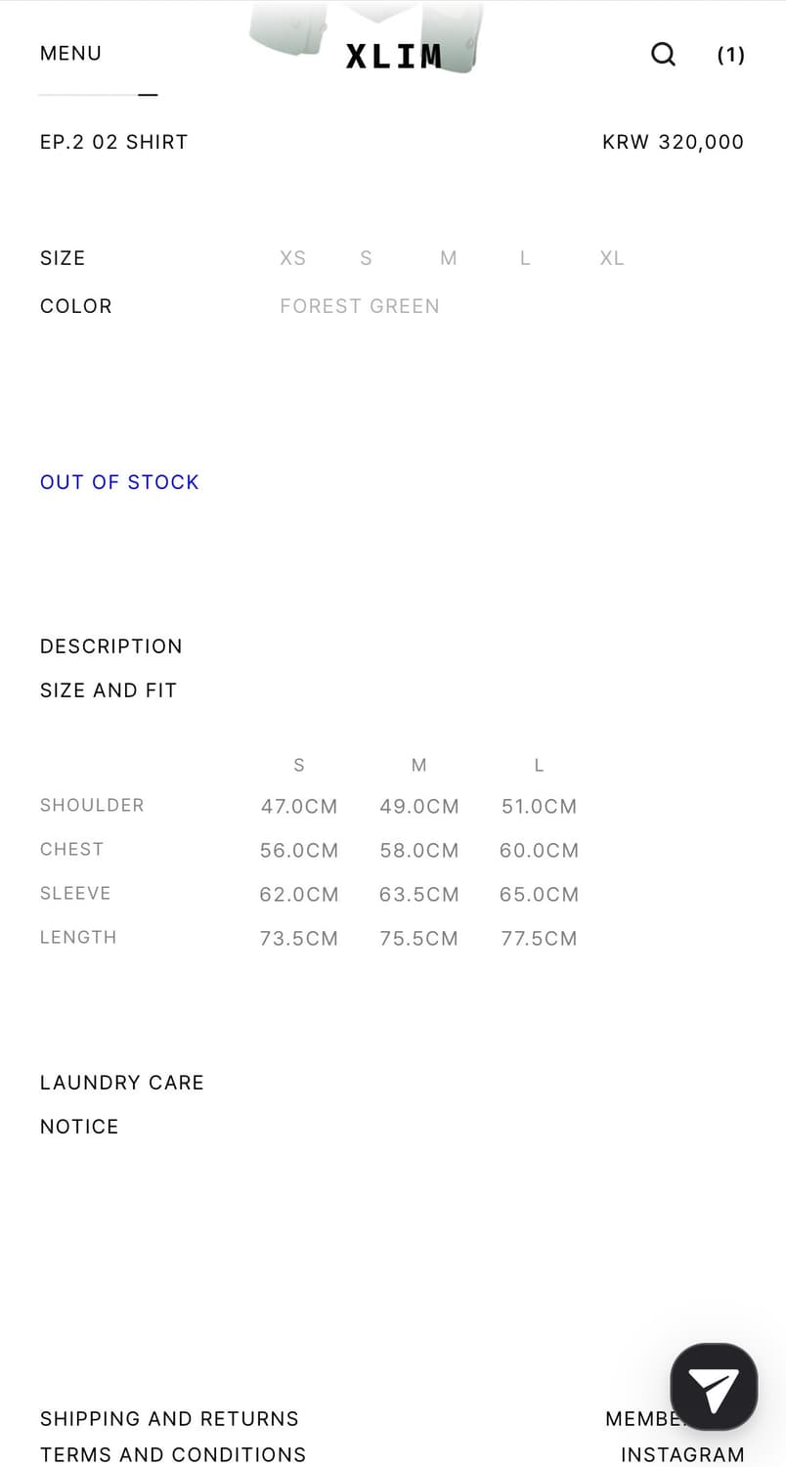The image size is (786, 1467).
Task: Pick size L option
Action: click(x=525, y=258)
